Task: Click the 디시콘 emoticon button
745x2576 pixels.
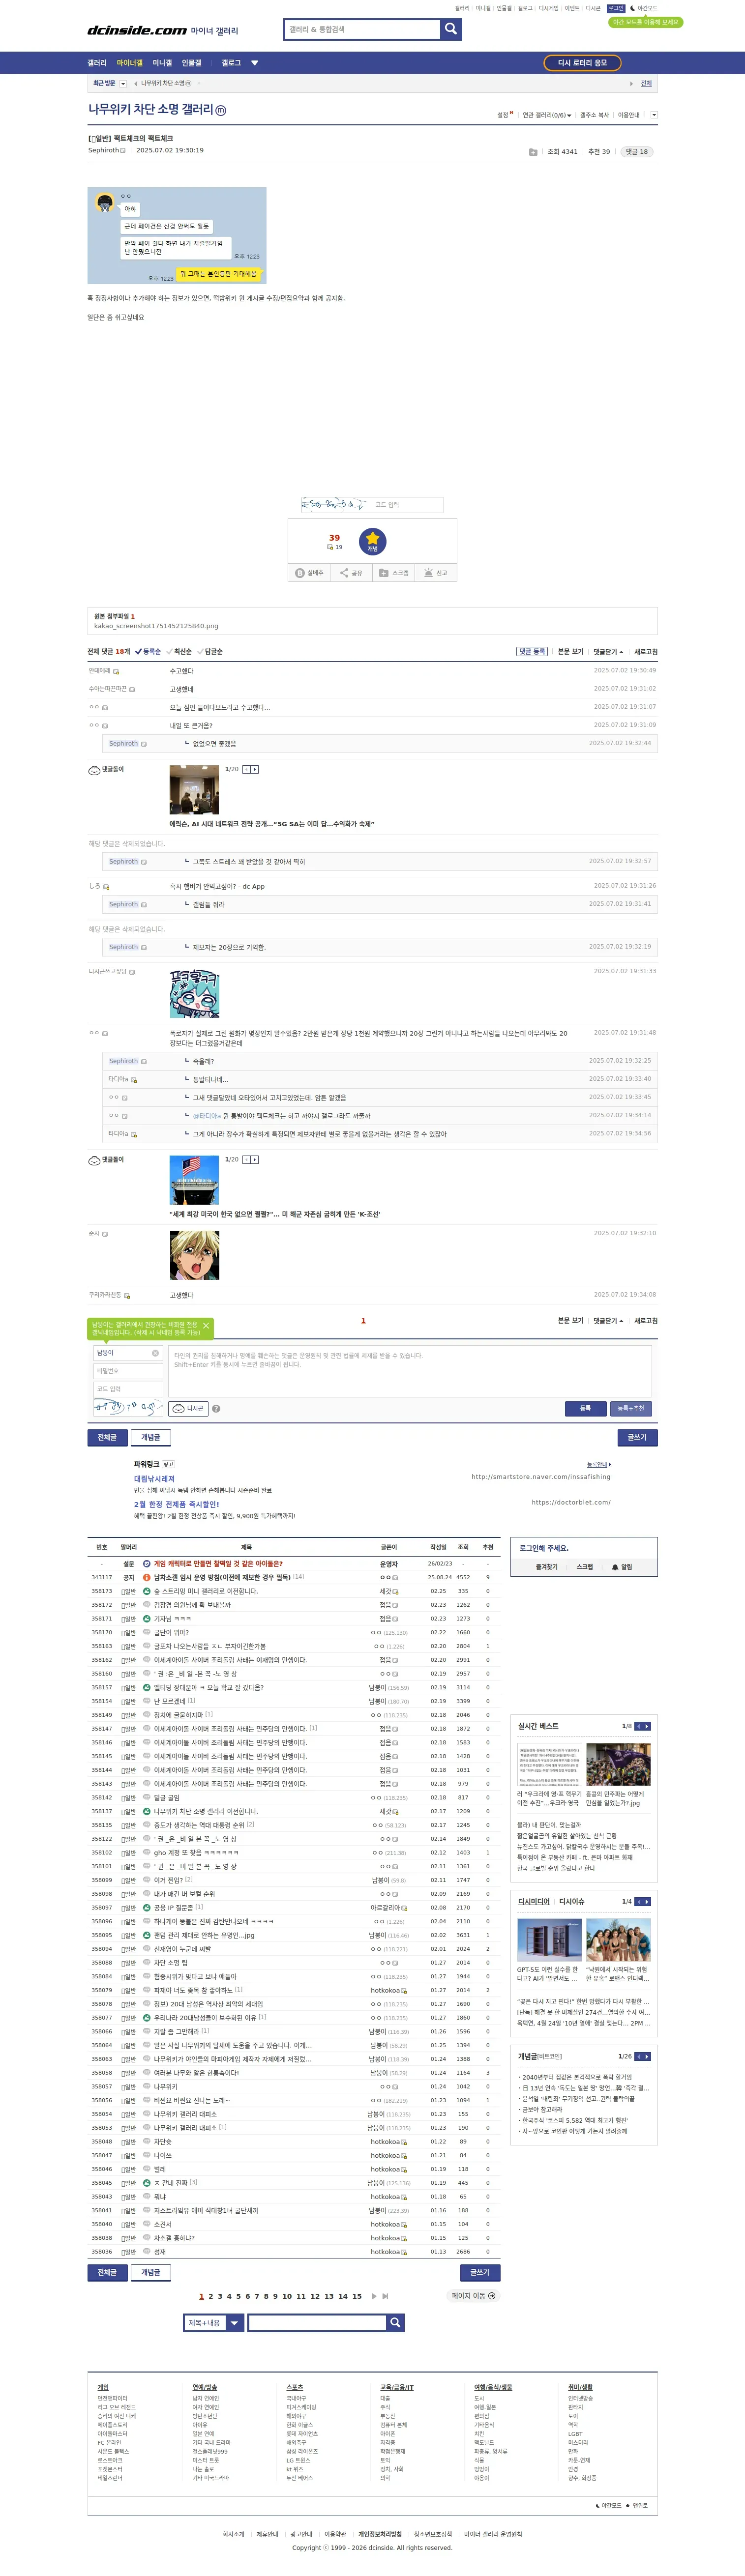Action: 188,1408
